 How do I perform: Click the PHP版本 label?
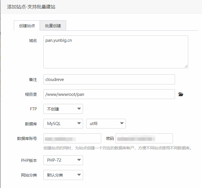(x=29, y=161)
